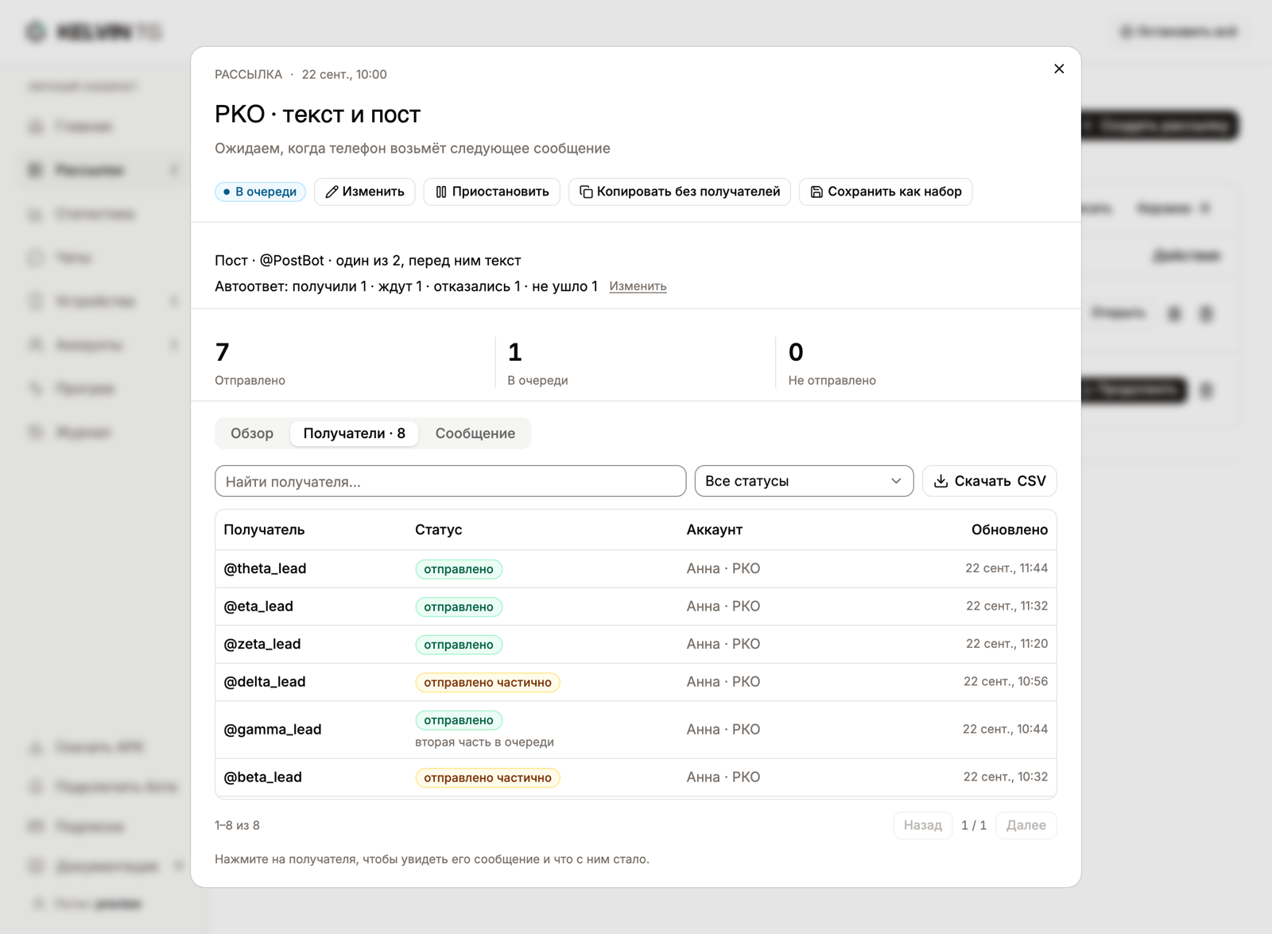Image resolution: width=1272 pixels, height=934 pixels.
Task: Click the timestamp 22 сент., 10:32
Action: 1005,777
